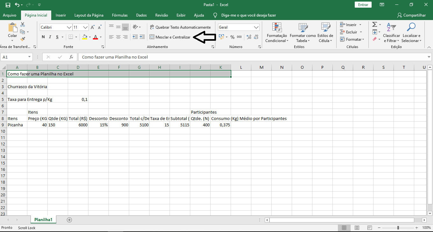Click the increase indent icon
The width and height of the screenshot is (433, 232).
click(x=142, y=37)
